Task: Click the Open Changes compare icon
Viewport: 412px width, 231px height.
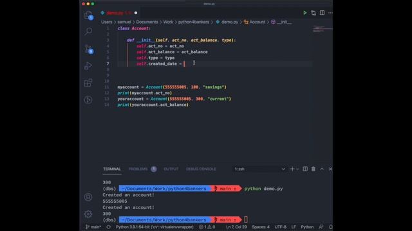Action: pos(314,13)
